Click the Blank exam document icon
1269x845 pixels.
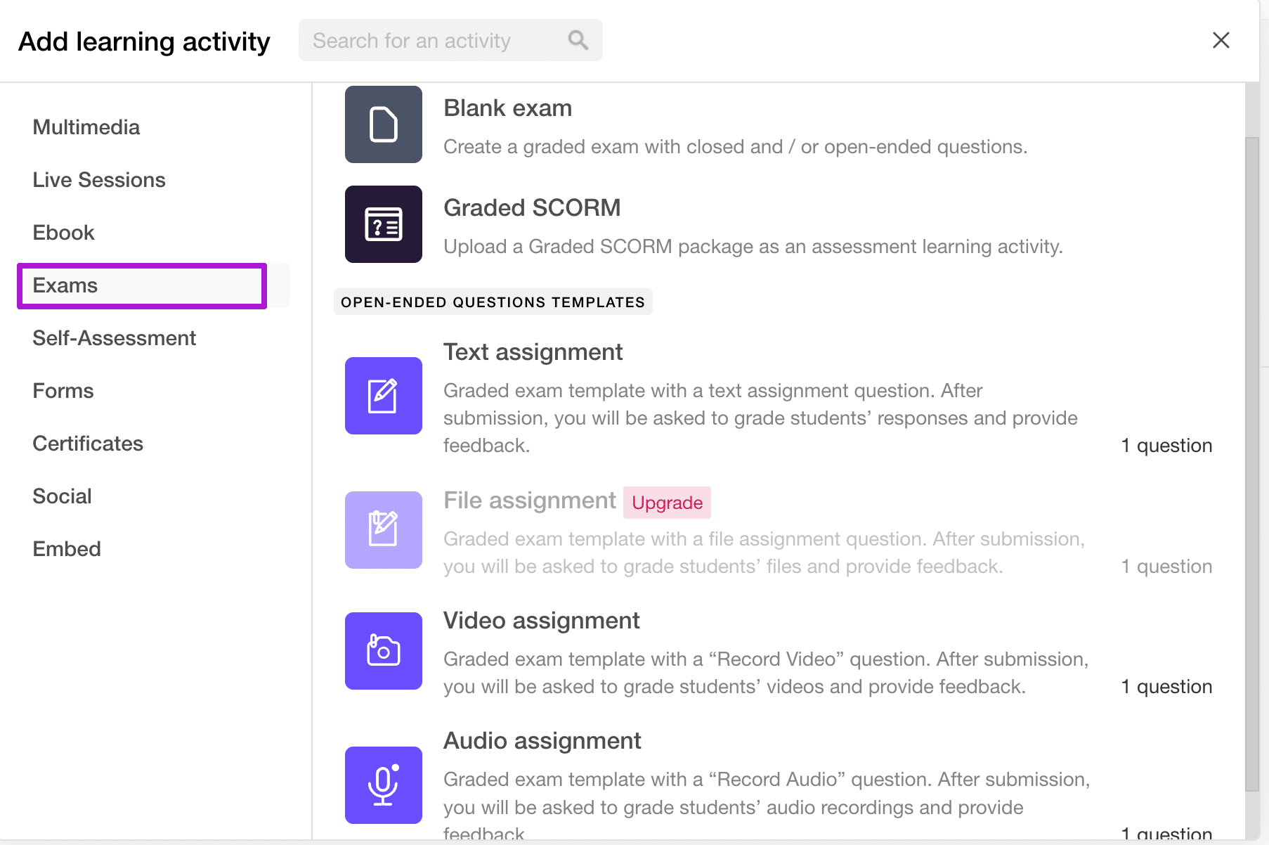coord(383,124)
